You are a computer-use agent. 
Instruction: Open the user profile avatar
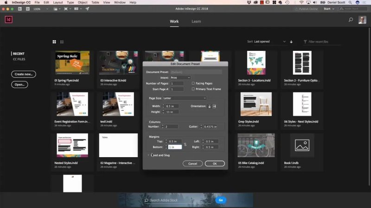(x=362, y=20)
